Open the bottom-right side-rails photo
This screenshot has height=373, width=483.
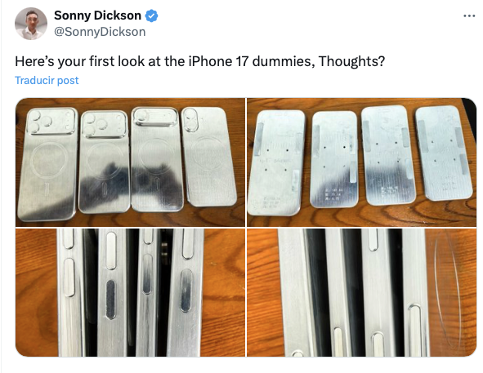(361, 292)
